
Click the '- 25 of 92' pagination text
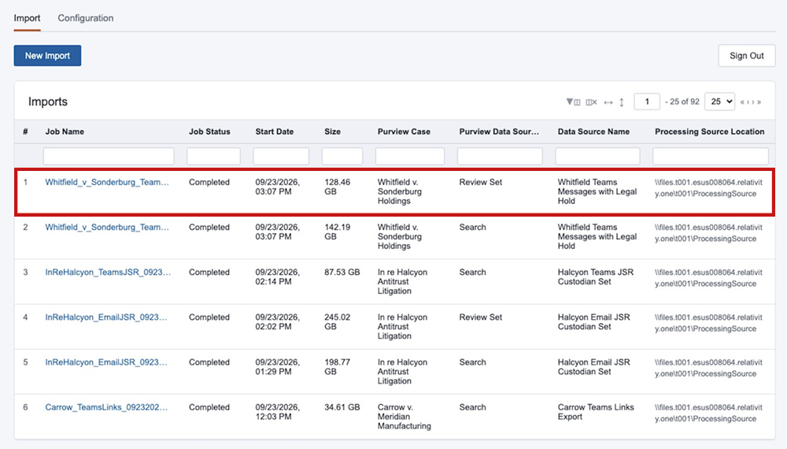(682, 102)
